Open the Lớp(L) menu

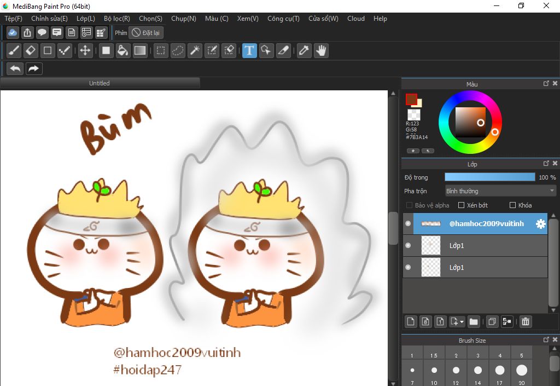pos(86,19)
